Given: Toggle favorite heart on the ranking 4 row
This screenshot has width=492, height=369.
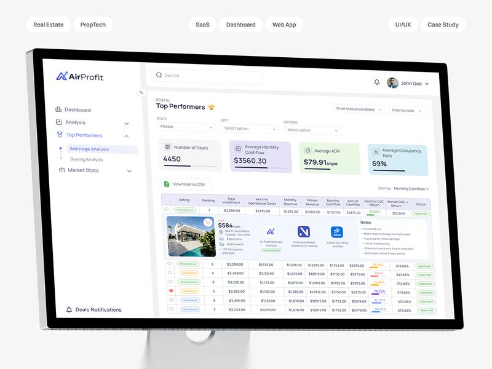Looking at the screenshot, I should point(170,272).
